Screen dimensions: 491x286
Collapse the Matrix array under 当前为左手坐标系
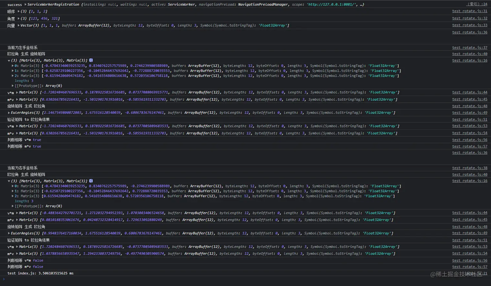pyautogui.click(x=9, y=61)
